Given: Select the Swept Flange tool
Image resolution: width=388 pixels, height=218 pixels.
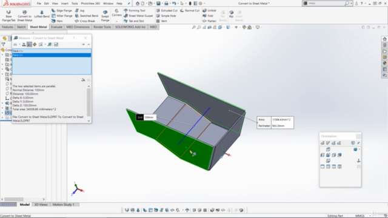Looking at the screenshot, I should (x=105, y=16).
